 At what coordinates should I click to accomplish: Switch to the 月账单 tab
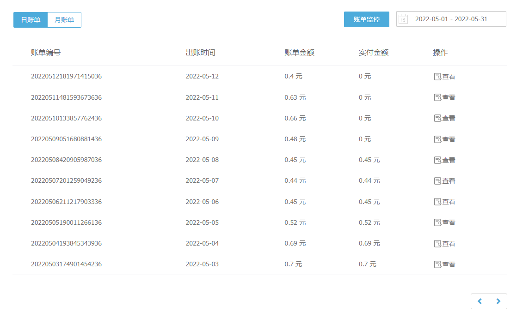tap(64, 20)
